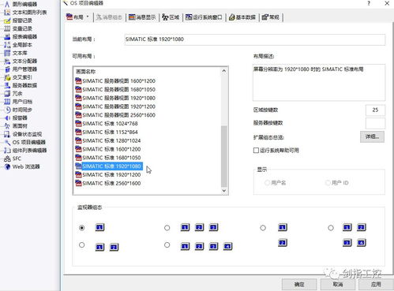
Task: Switch to the 常规 tab
Action: (271, 17)
